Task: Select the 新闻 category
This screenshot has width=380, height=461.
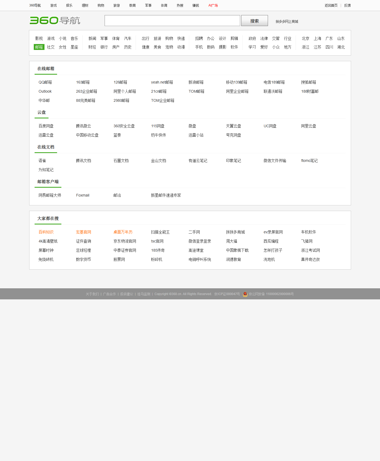Action: (x=92, y=38)
